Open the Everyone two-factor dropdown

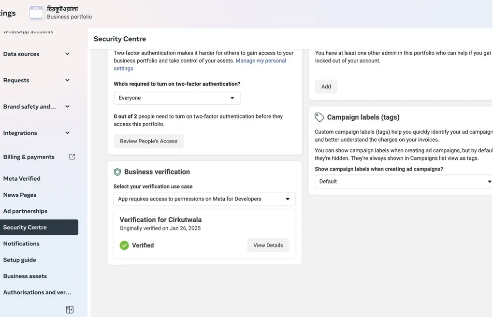(177, 98)
